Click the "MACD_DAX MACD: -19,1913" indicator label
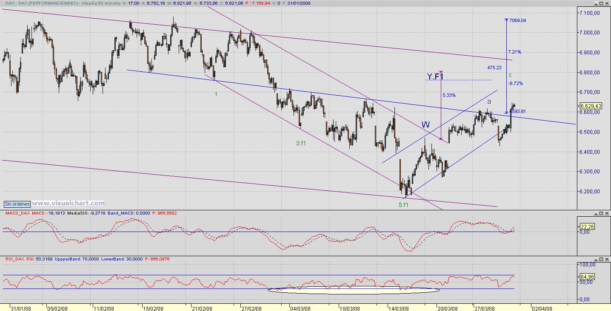 pos(34,213)
